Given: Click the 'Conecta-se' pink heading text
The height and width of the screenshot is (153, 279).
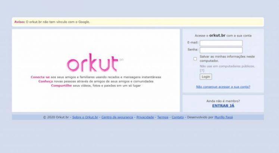Looking at the screenshot, I should tap(40, 77).
